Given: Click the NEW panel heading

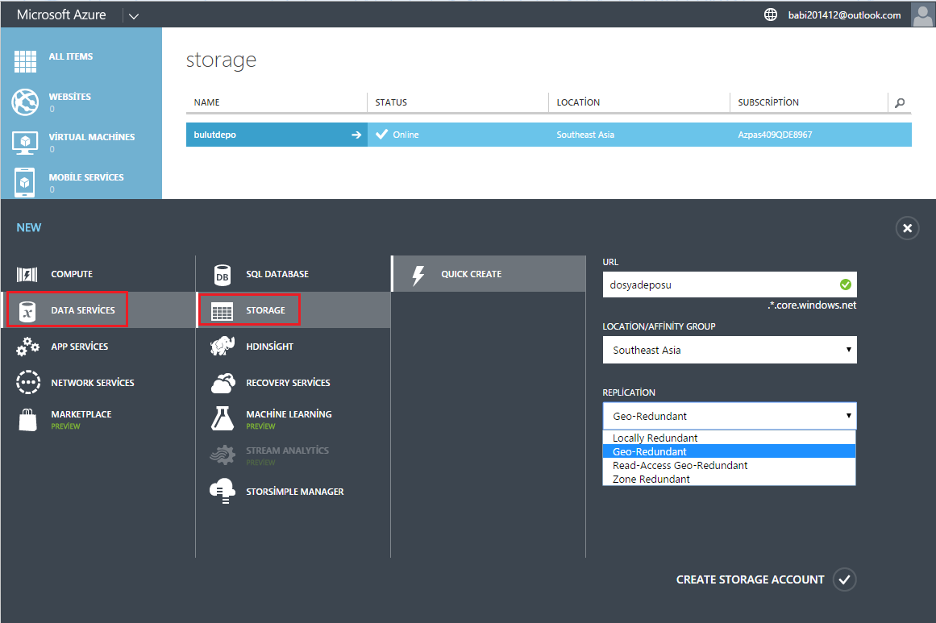Looking at the screenshot, I should [29, 227].
